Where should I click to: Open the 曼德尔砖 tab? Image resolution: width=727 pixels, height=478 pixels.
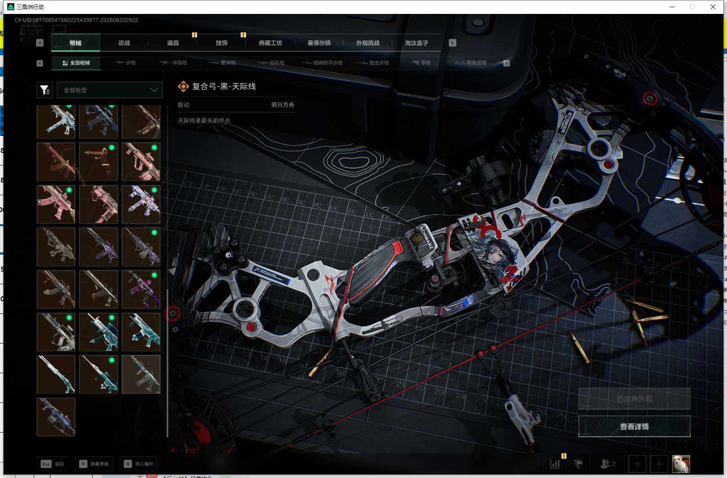click(x=319, y=43)
